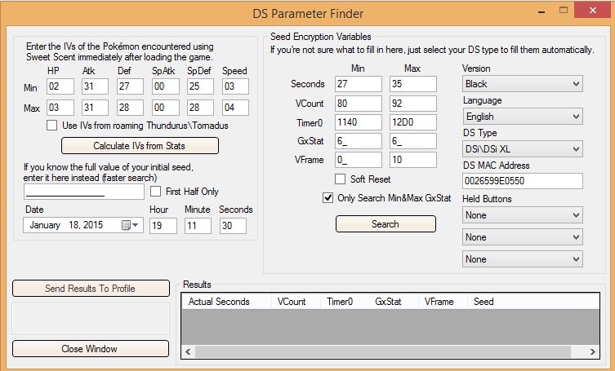Enable Use IVs from roaming Thundurus\Tornadus
This screenshot has width=615, height=371.
(x=52, y=126)
